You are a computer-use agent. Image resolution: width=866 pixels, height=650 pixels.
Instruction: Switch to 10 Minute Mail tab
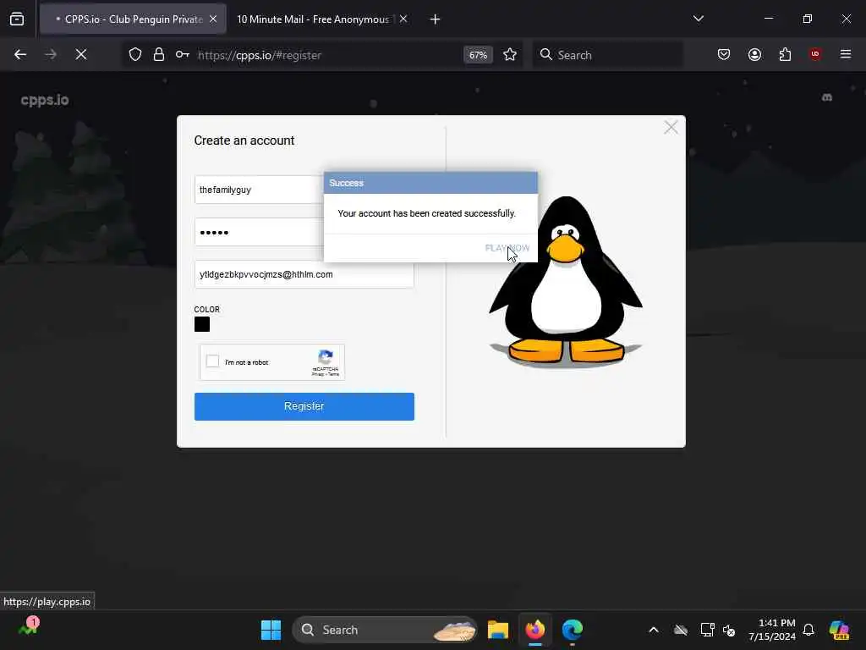(322, 19)
